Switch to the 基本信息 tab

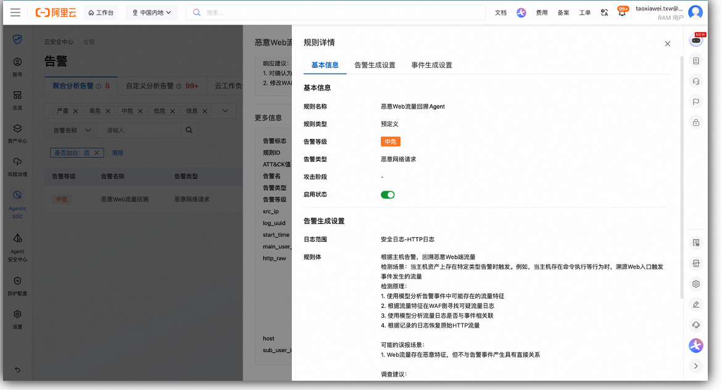tap(325, 65)
